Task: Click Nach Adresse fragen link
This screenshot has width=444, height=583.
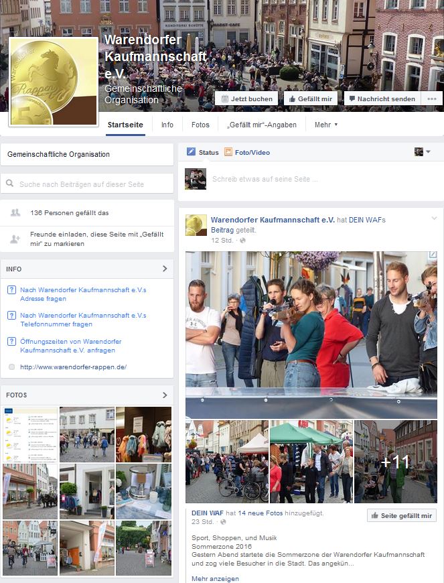Action: pos(83,294)
